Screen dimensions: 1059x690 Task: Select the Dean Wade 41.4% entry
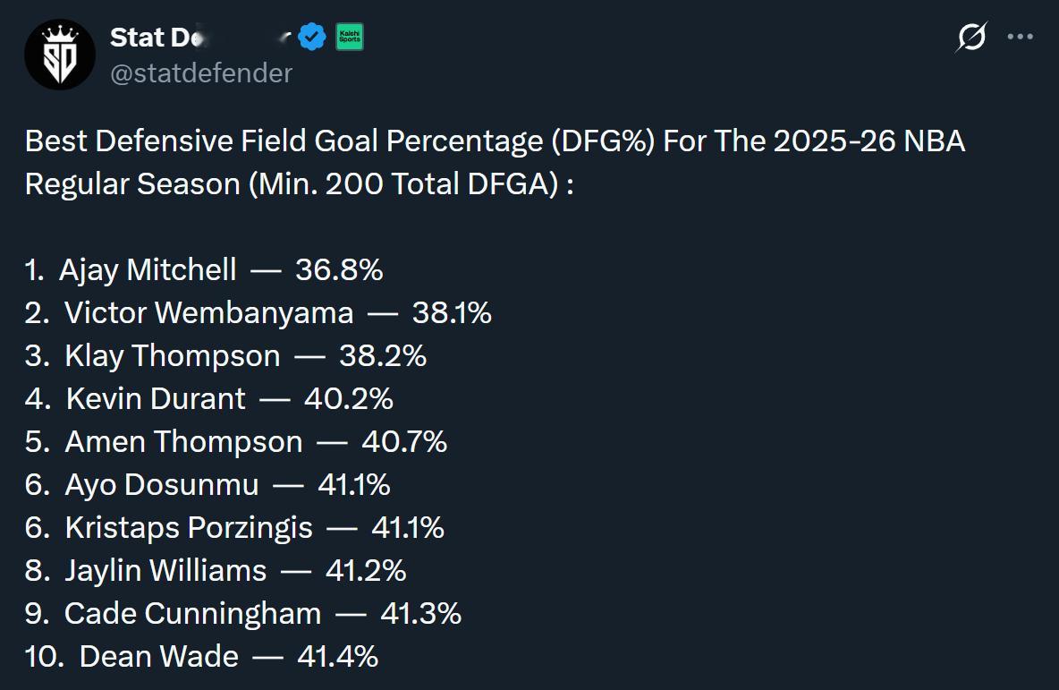(x=202, y=656)
